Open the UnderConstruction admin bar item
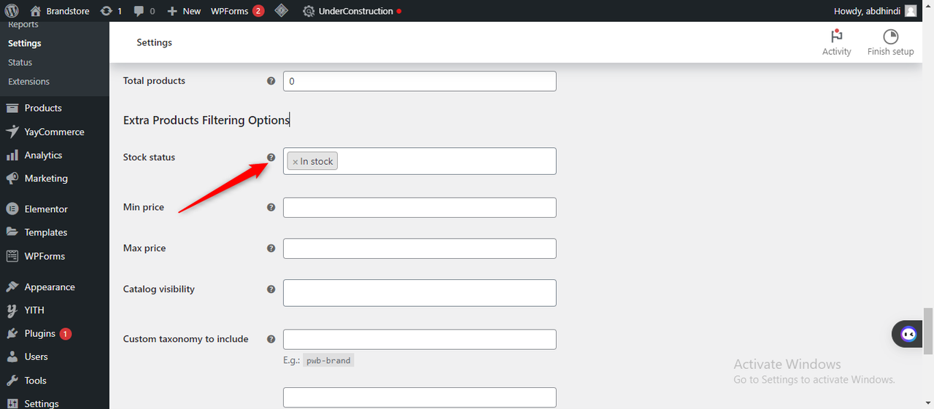This screenshot has width=934, height=409. pyautogui.click(x=352, y=11)
